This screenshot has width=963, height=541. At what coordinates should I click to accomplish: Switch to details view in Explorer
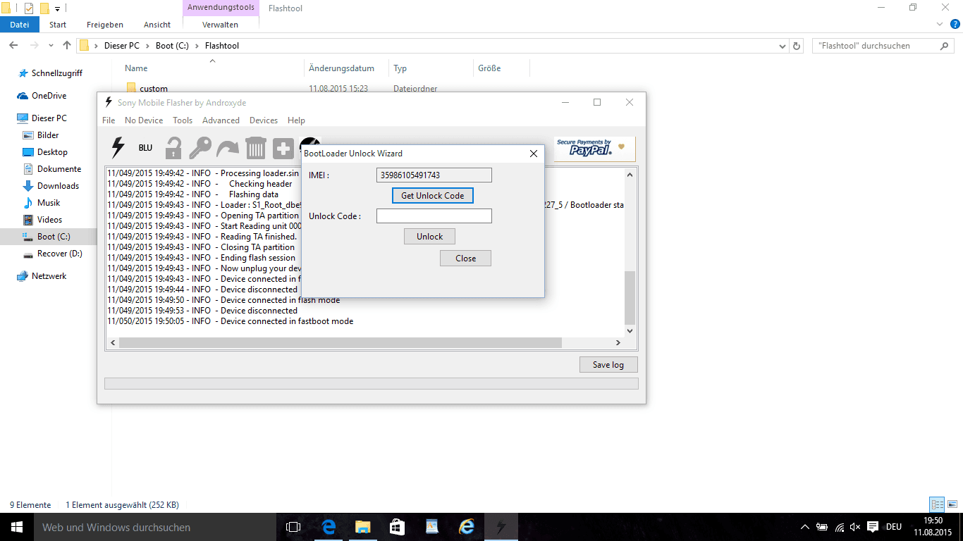[937, 504]
